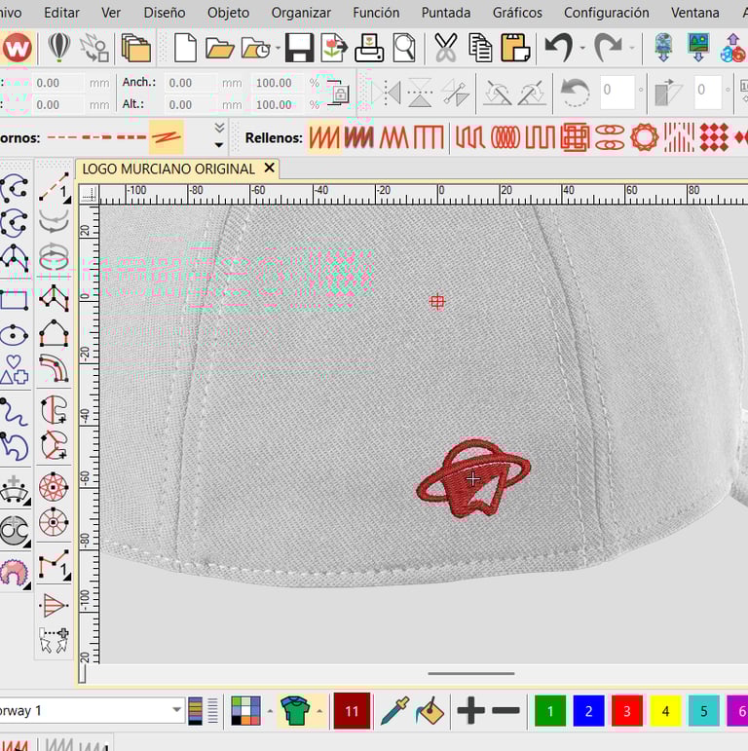
Task: Click the stacked folders icon in the top toolbar
Action: coord(136,48)
